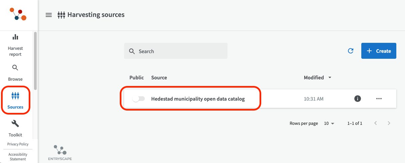405x163 pixels.
Task: Open Browse via magnifier icon
Action: 15,68
